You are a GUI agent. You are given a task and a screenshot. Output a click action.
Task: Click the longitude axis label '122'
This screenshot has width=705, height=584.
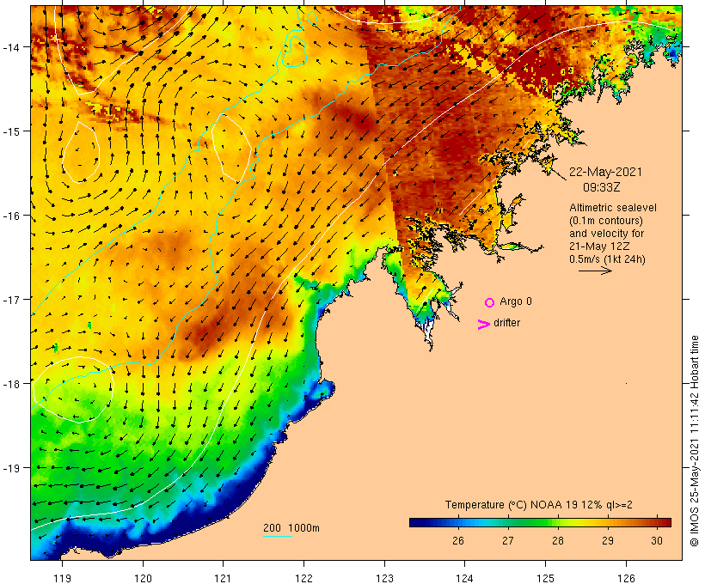click(x=304, y=578)
